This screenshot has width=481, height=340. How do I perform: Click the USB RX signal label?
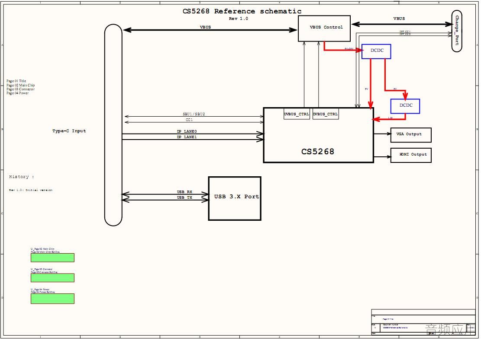[184, 192]
